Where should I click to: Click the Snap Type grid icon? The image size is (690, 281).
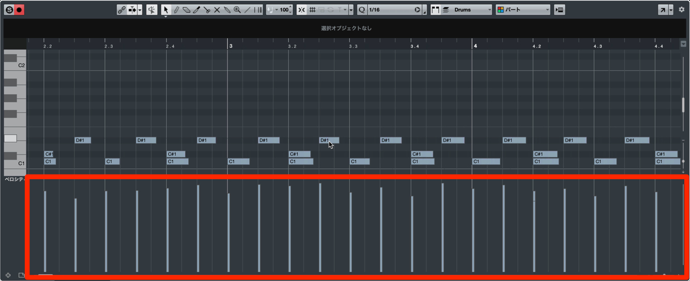(x=312, y=10)
